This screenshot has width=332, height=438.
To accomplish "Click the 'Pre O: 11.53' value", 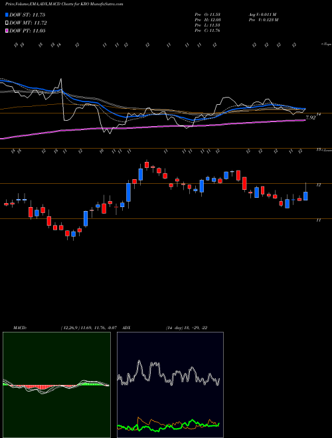I will click(x=208, y=15).
